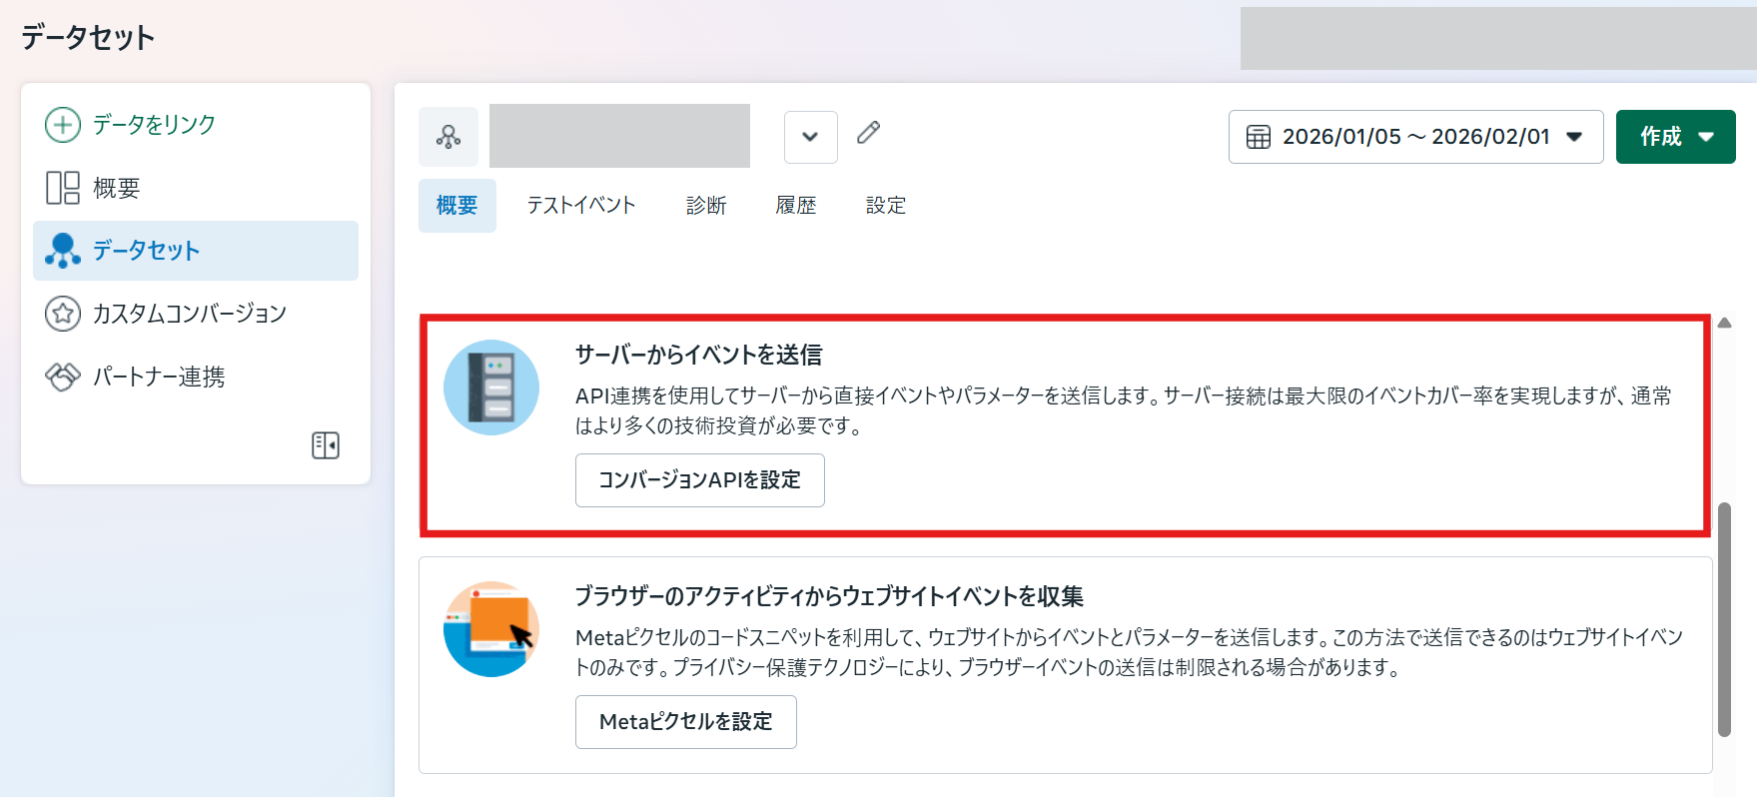Viewport: 1757px width, 797px height.
Task: Select データセット in the sidebar
Action: [146, 251]
